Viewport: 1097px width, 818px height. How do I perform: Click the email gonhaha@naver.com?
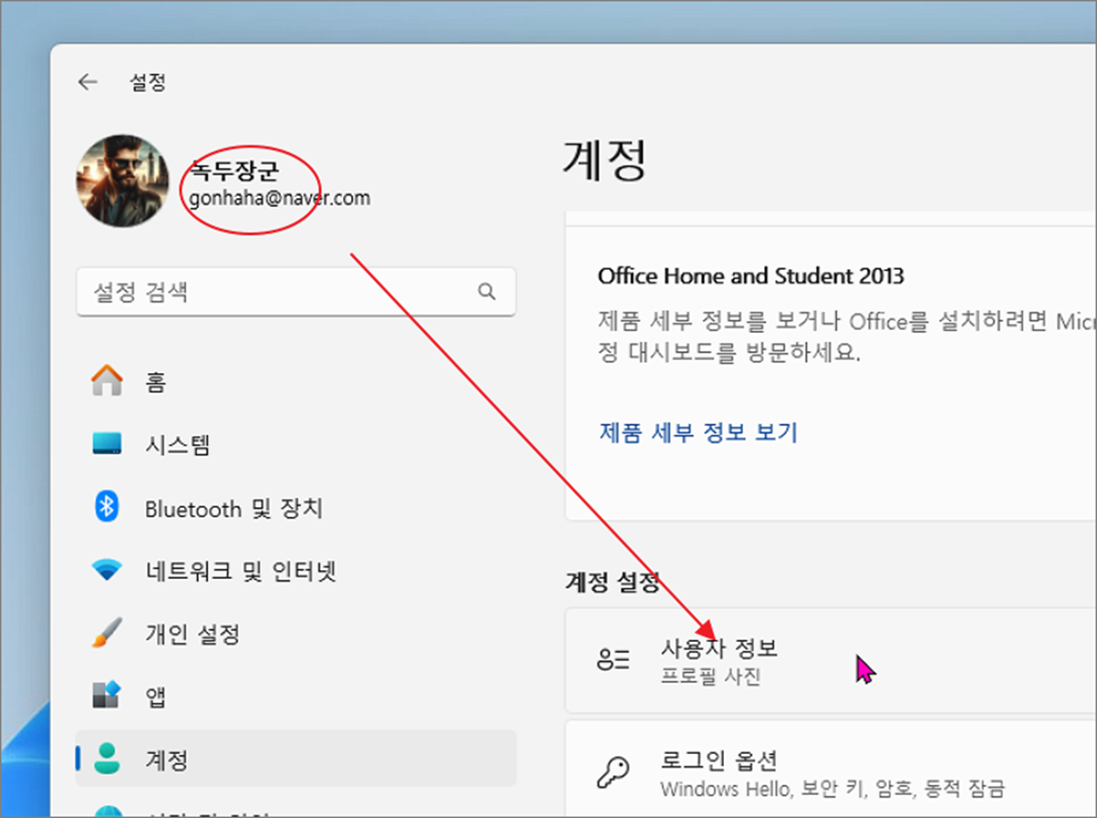point(279,198)
